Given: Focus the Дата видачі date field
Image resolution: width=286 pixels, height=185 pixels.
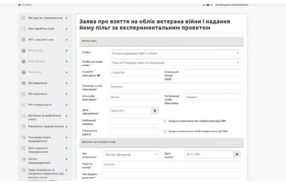Looking at the screenshot, I should (209, 154).
